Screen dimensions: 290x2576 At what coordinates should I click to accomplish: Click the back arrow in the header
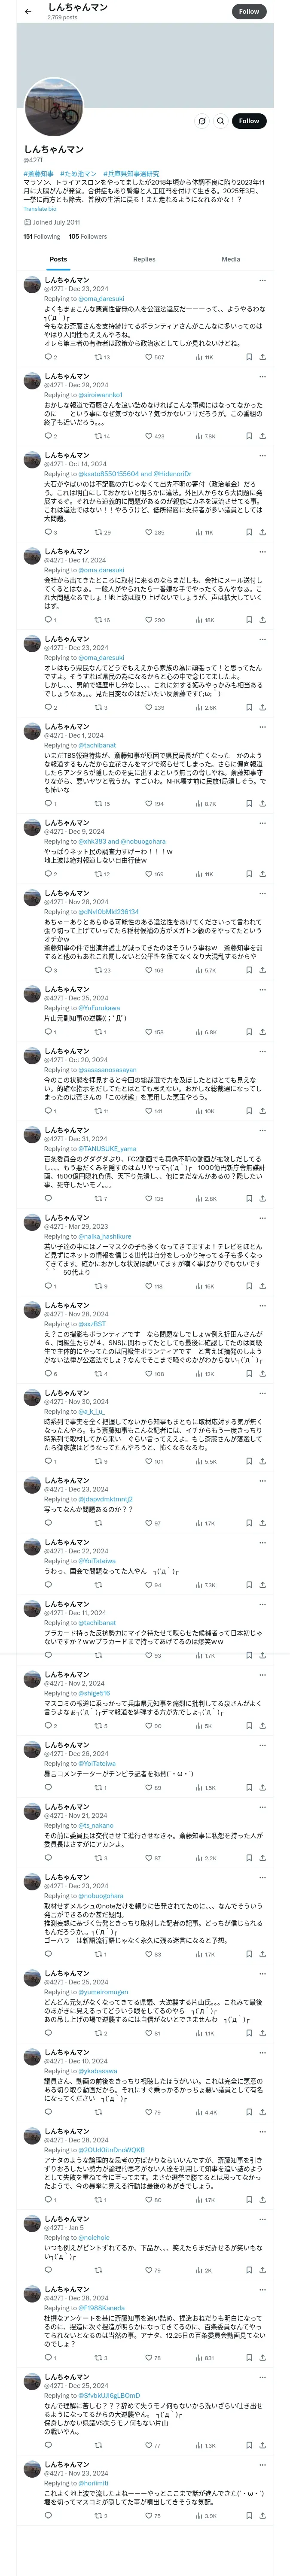coord(28,12)
